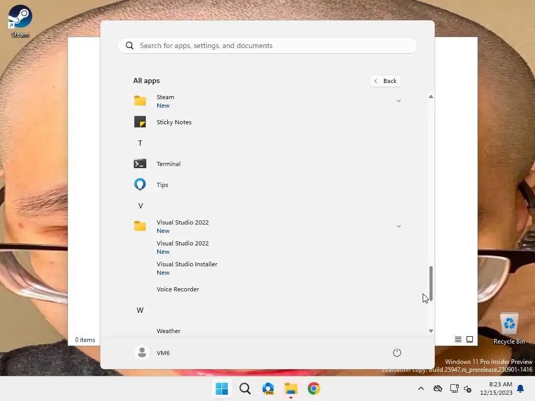This screenshot has width=535, height=401.
Task: Launch Microsoft Edge Preview from taskbar
Action: point(268,388)
